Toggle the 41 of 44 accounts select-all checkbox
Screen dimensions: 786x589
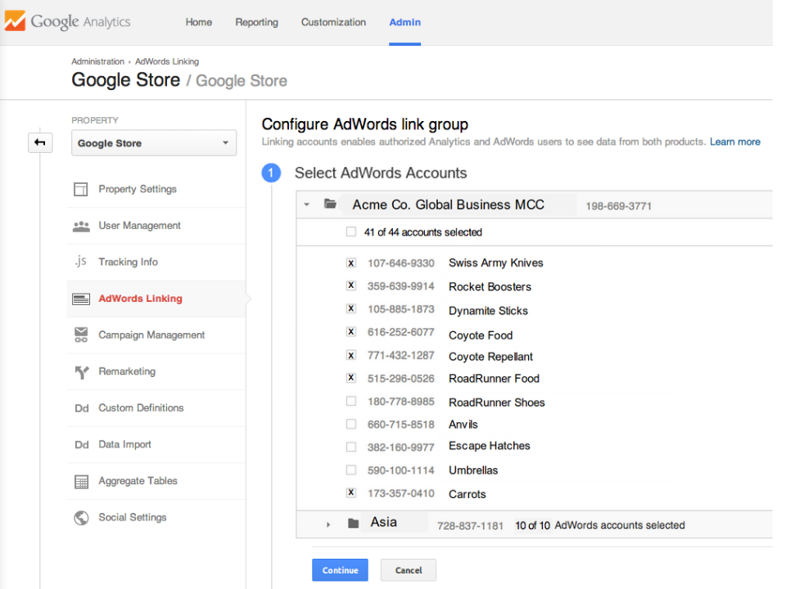[x=351, y=232]
